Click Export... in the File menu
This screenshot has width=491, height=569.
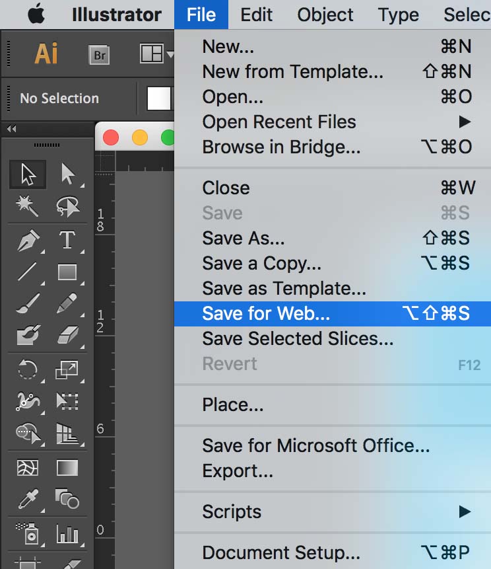point(238,471)
